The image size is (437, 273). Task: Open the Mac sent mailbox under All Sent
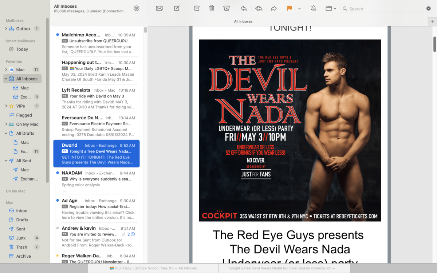[x=24, y=170]
